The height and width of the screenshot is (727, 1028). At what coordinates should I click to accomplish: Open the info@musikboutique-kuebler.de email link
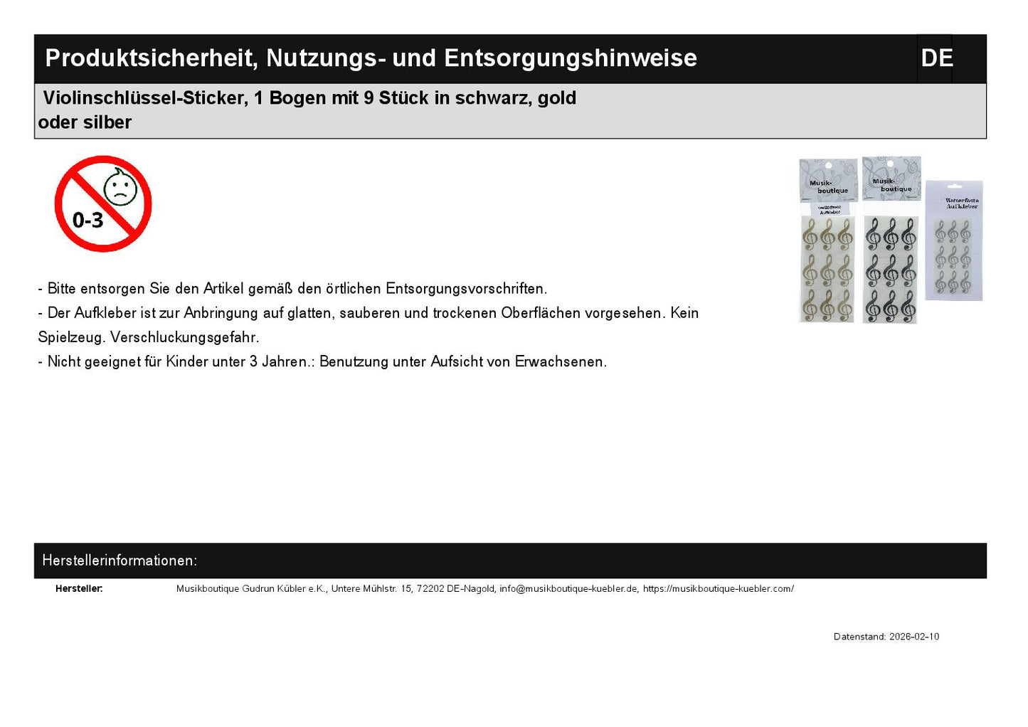coord(568,589)
